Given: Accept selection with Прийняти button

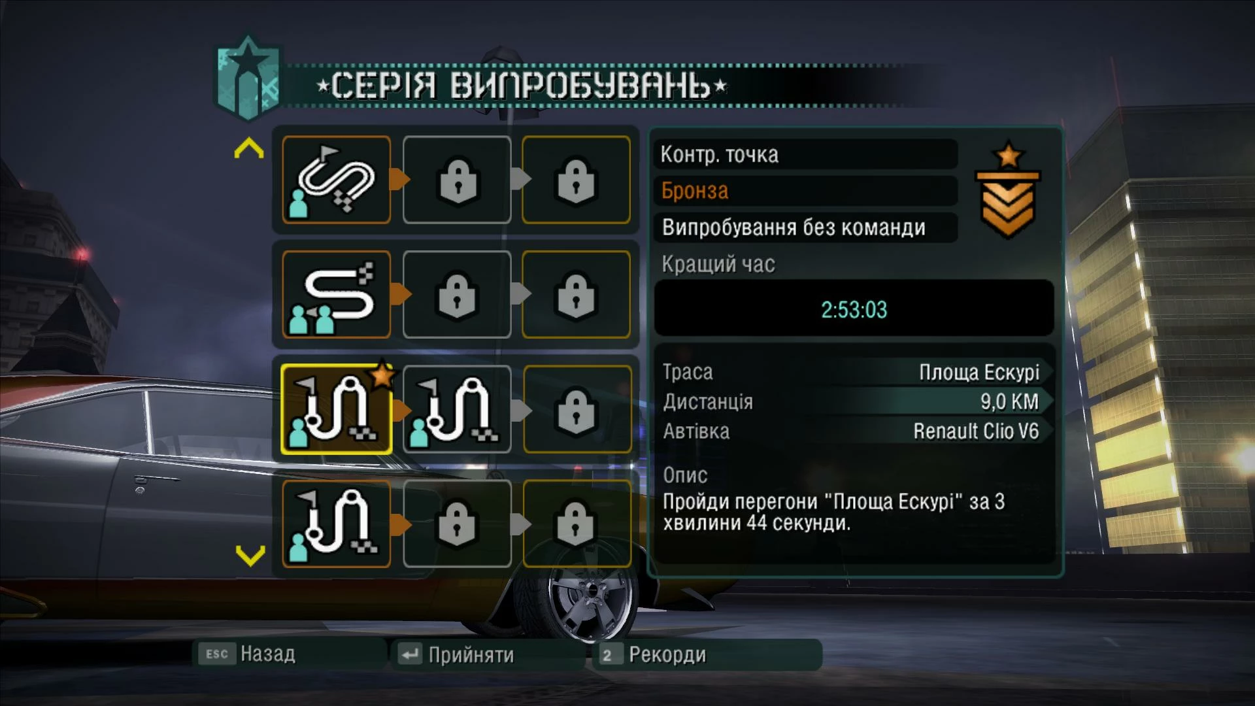Looking at the screenshot, I should pyautogui.click(x=457, y=654).
